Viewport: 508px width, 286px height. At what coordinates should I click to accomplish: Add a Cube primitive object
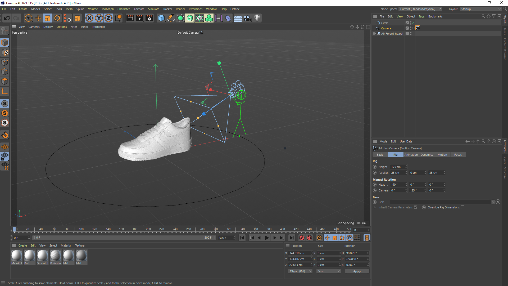[161, 18]
